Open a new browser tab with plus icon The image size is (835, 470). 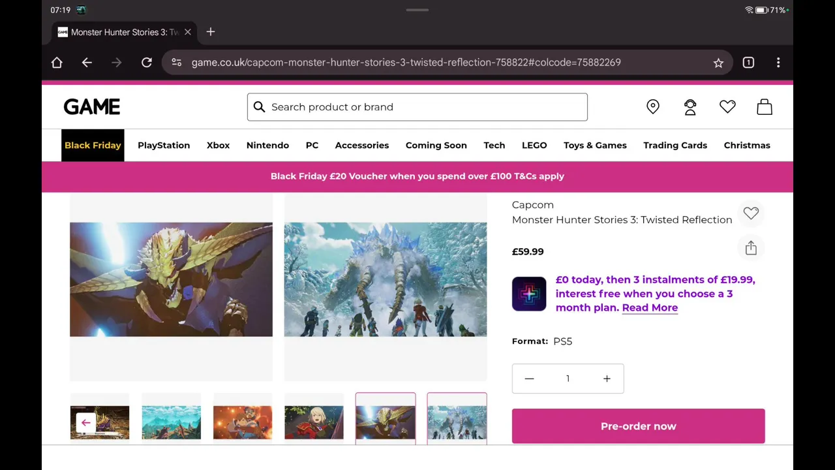coord(211,32)
